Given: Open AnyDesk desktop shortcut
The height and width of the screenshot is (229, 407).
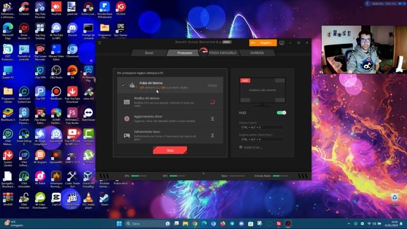Looking at the screenshot, I should pos(56,9).
